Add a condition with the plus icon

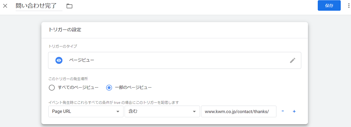click(294, 111)
